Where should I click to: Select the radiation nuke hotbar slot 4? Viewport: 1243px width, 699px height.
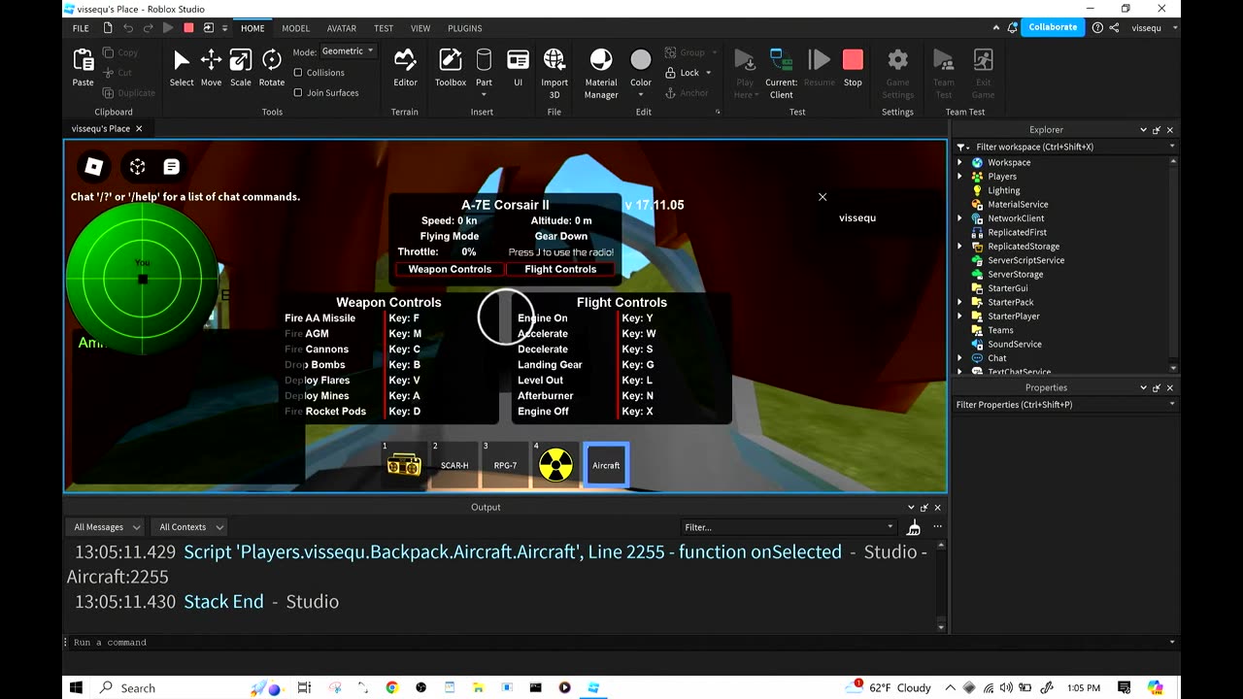point(555,465)
